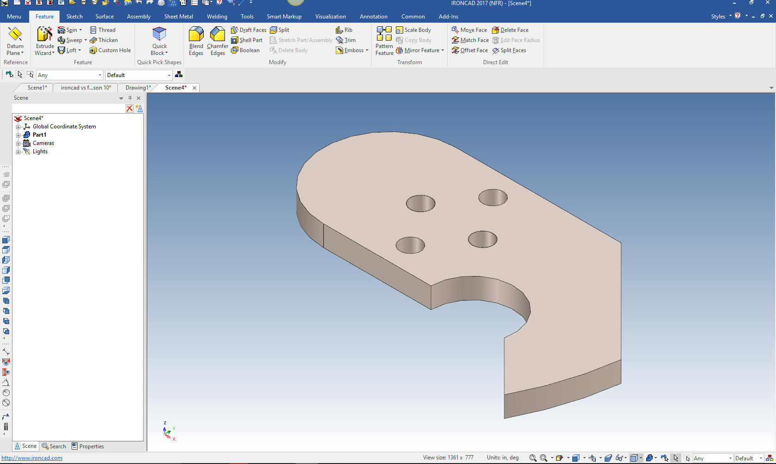Open the Drawing1 document tab

pyautogui.click(x=138, y=88)
